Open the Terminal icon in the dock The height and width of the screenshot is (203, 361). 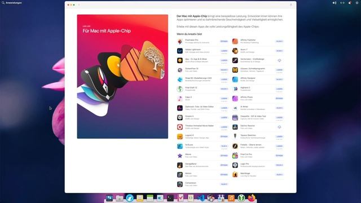tap(170, 198)
